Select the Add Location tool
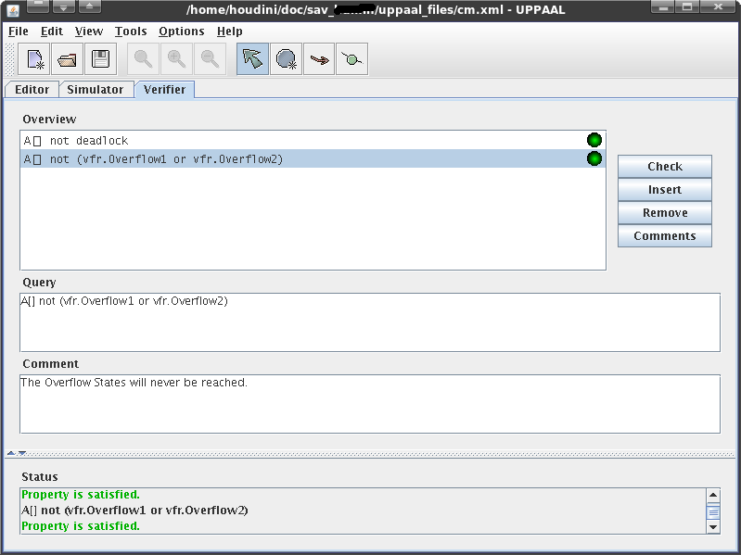 pos(286,59)
